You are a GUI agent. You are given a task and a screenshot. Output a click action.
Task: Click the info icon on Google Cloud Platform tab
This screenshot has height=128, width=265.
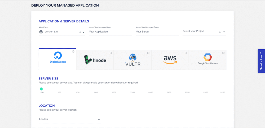[x=223, y=53]
